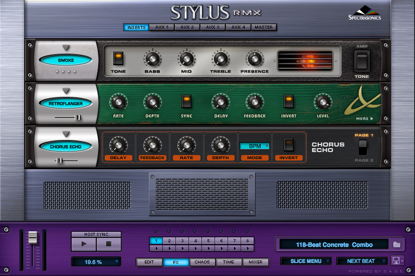Click the Chorus Echo Rate knob

pos(186,145)
